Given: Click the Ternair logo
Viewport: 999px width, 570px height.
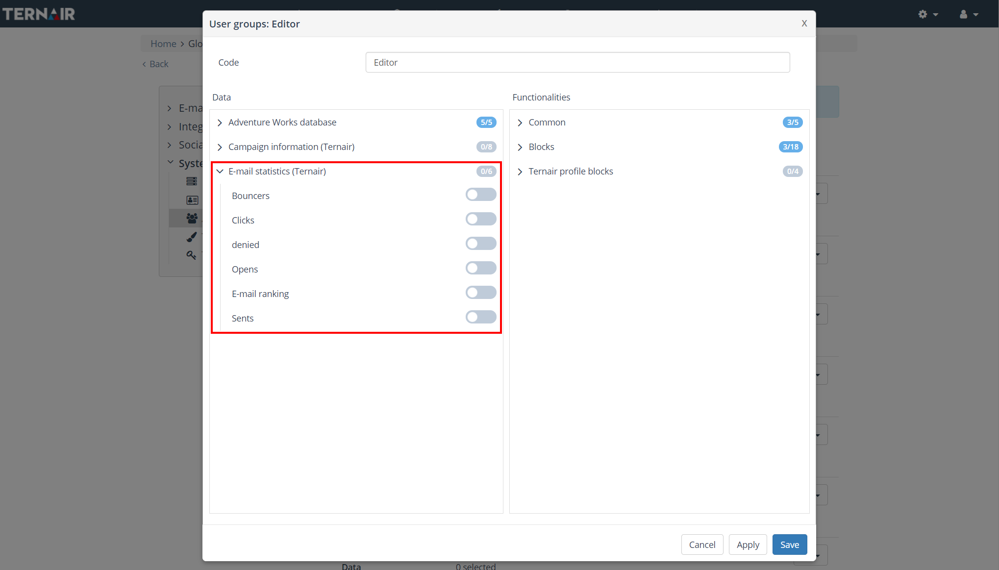Looking at the screenshot, I should coord(39,14).
